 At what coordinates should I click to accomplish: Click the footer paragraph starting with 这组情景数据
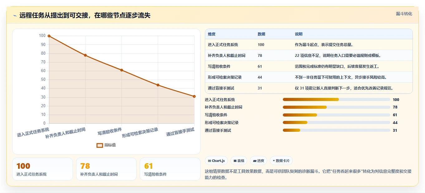(x=308, y=174)
